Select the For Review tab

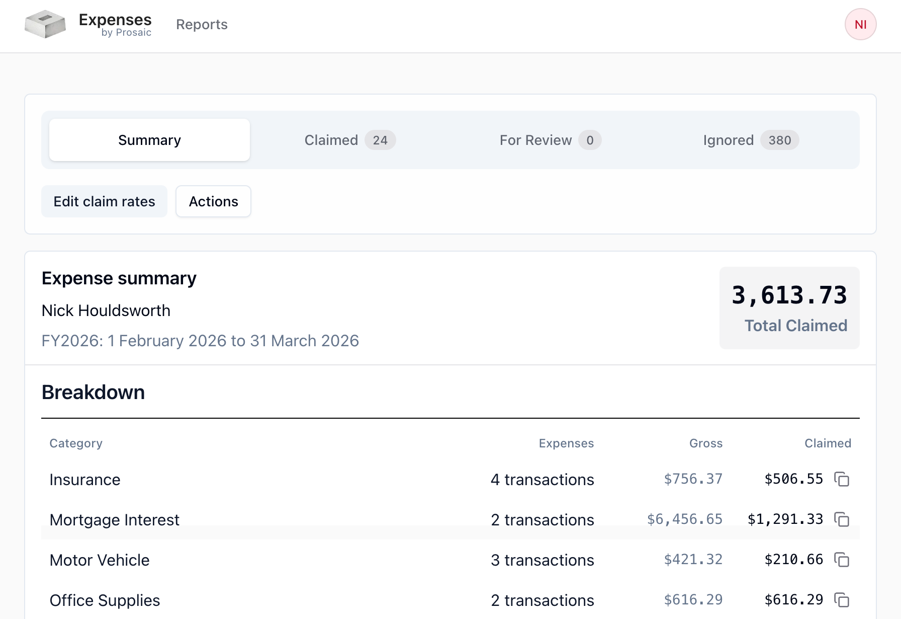click(551, 140)
